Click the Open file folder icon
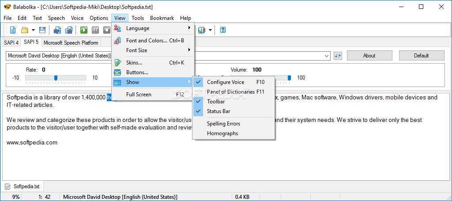This screenshot has width=452, height=201. point(25,30)
